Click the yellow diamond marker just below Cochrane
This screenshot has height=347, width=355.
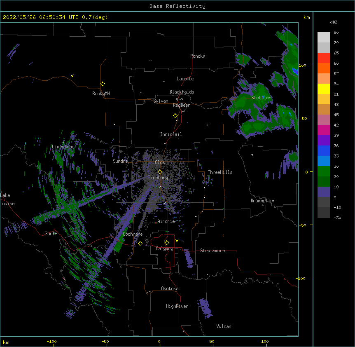[x=140, y=243]
